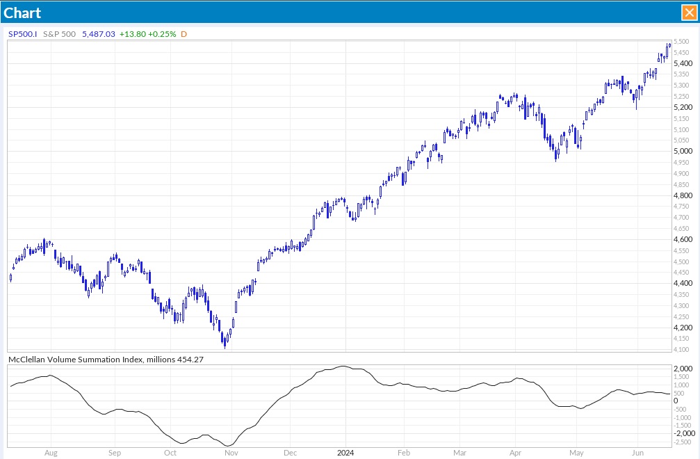This screenshot has width=700, height=459.
Task: Click the Jun label on time axis
Action: point(637,453)
